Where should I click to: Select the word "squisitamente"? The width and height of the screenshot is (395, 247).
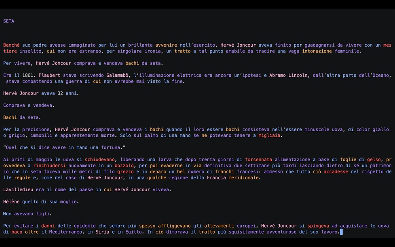coord(246,232)
